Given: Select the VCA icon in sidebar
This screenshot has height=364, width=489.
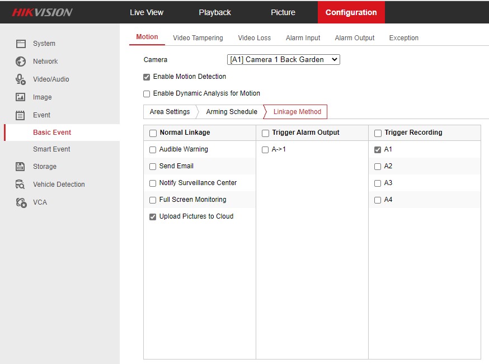Looking at the screenshot, I should 21,202.
